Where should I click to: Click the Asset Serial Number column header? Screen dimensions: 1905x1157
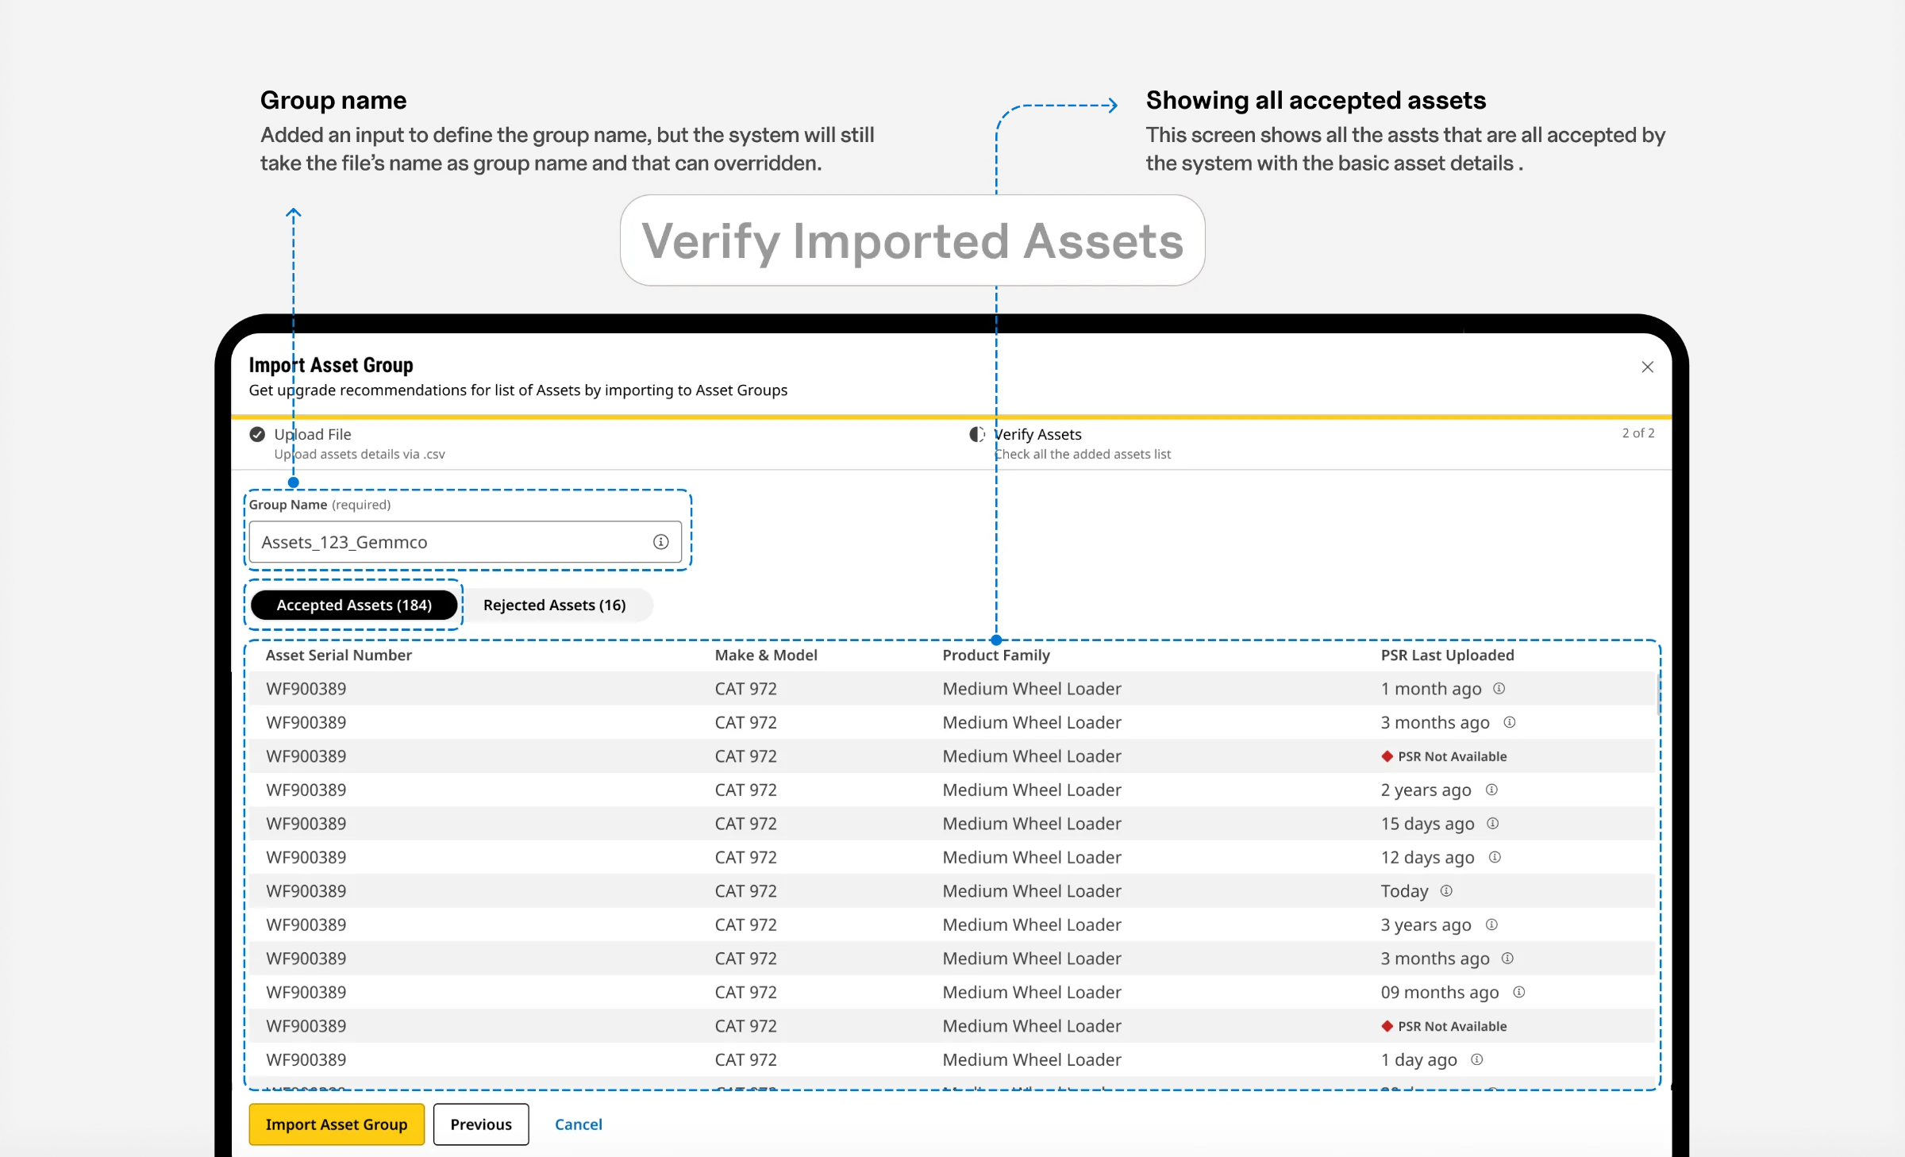(339, 655)
